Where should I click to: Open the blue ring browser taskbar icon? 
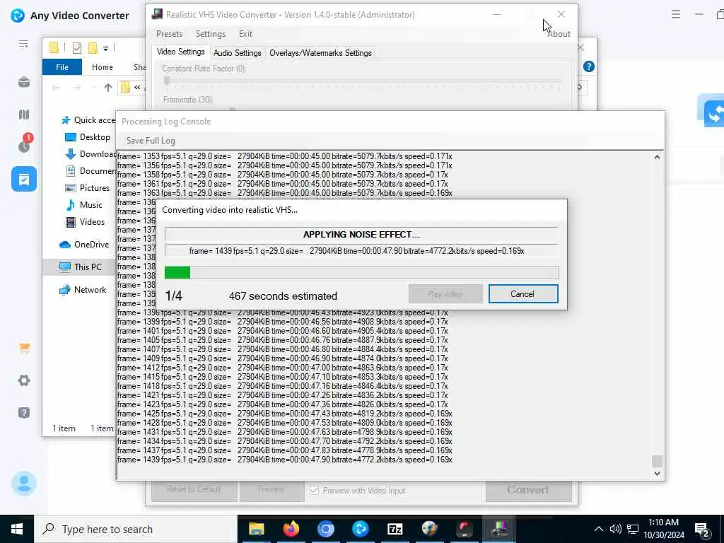click(x=325, y=529)
